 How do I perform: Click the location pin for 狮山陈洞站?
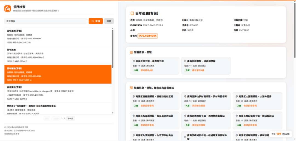click(237, 116)
